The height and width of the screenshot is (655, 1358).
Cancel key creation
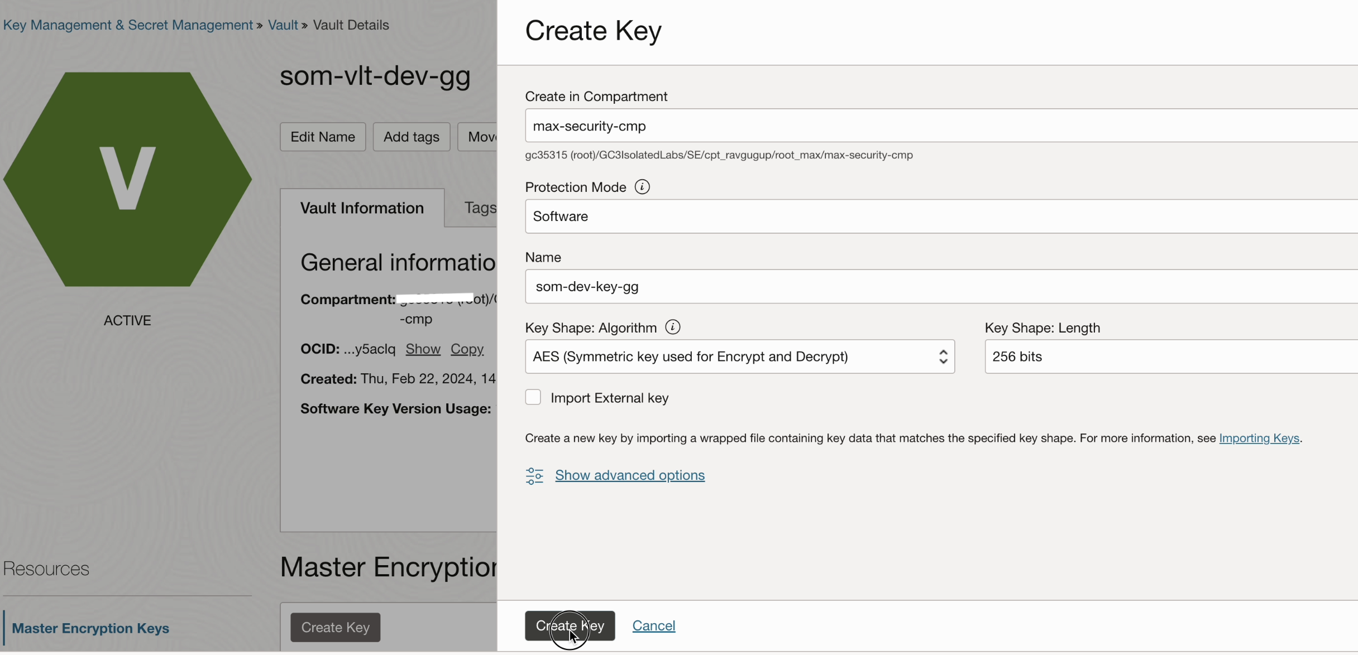coord(654,625)
